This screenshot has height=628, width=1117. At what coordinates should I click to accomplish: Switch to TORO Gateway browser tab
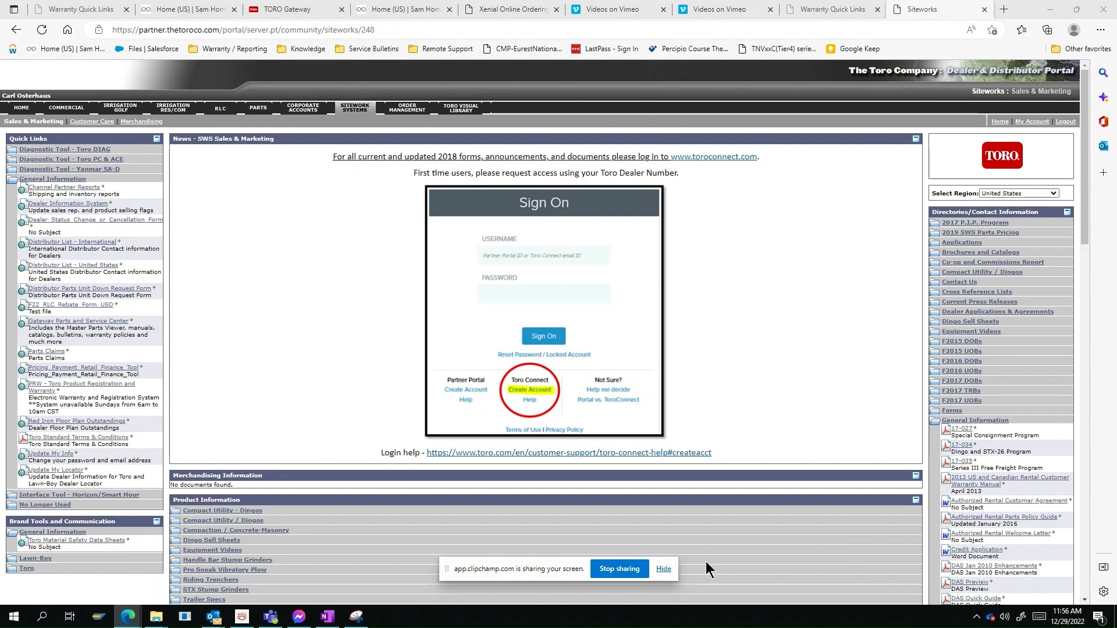(x=296, y=9)
